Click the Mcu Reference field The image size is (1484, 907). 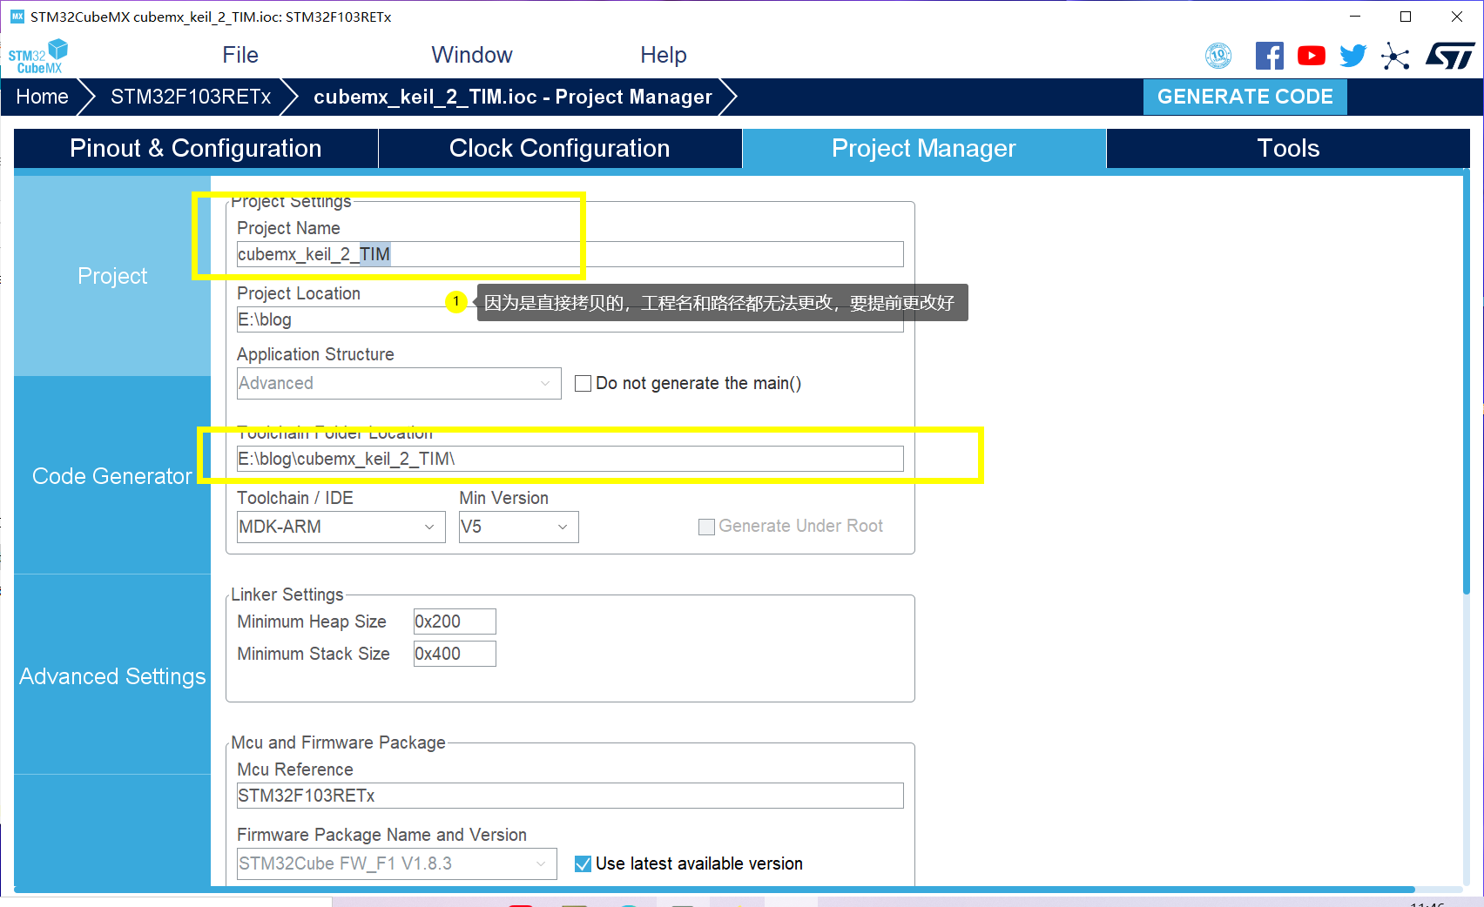point(570,796)
